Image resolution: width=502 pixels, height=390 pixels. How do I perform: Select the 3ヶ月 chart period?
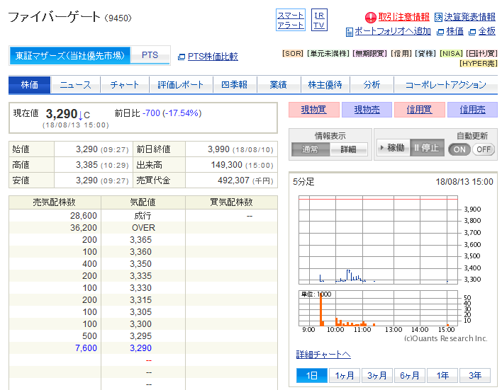tap(377, 376)
